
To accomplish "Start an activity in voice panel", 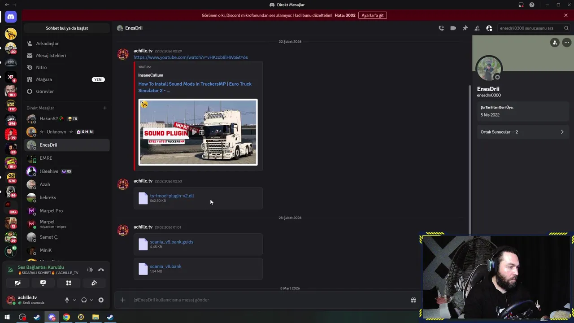I will click(x=69, y=283).
